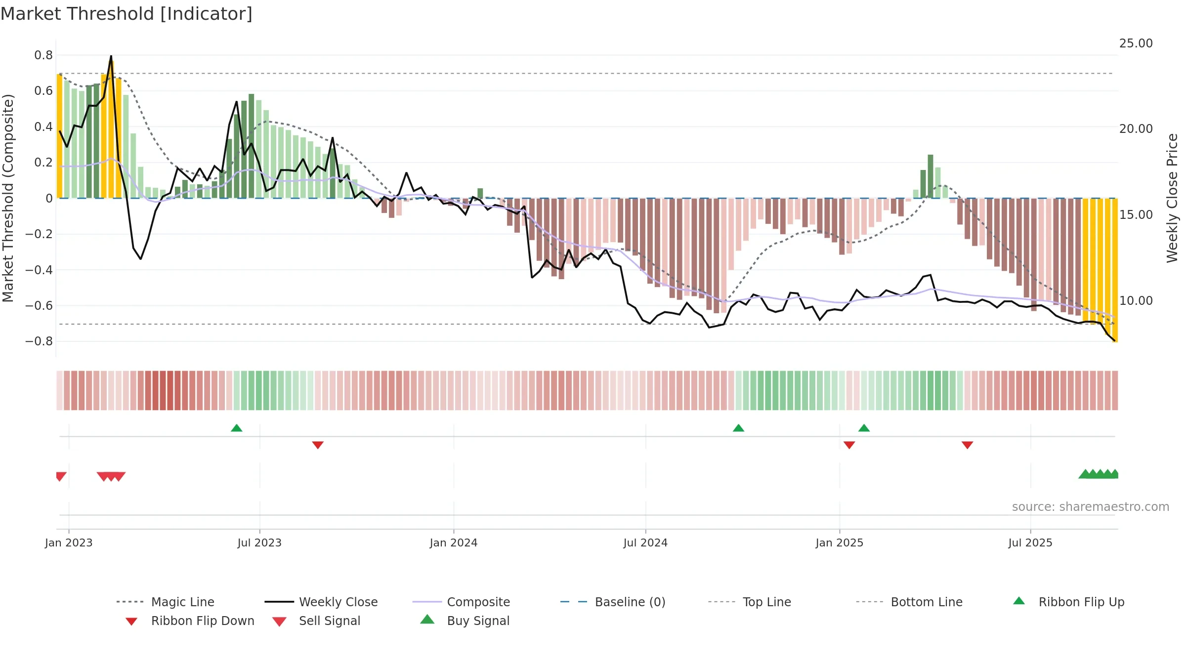Click the 20.00 right axis tick
This screenshot has height=667, width=1186.
[1136, 129]
